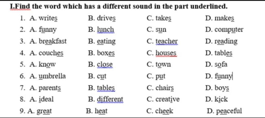Click the word 'different' in question 8

click(110, 99)
